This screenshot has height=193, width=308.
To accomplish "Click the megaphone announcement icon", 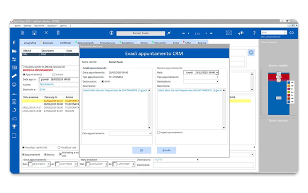I will [x=241, y=33].
